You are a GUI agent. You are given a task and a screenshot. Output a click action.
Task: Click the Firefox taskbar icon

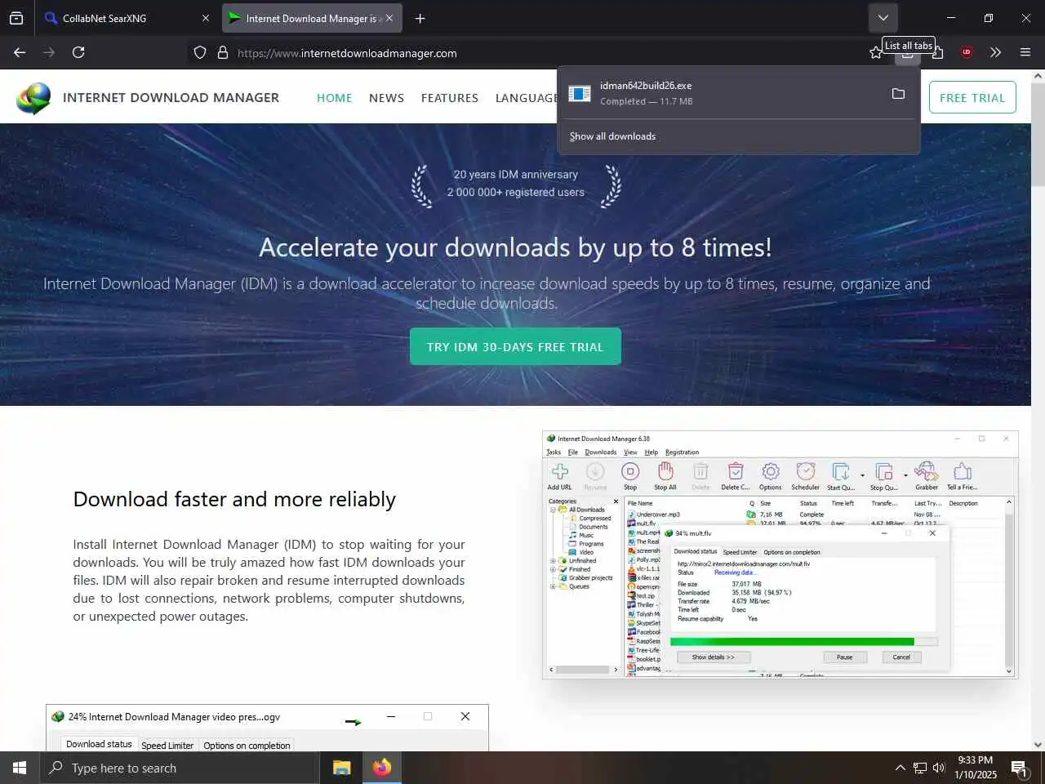(381, 768)
